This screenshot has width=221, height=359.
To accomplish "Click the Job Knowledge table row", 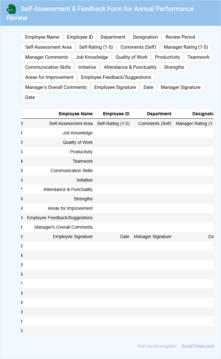I will (117, 133).
